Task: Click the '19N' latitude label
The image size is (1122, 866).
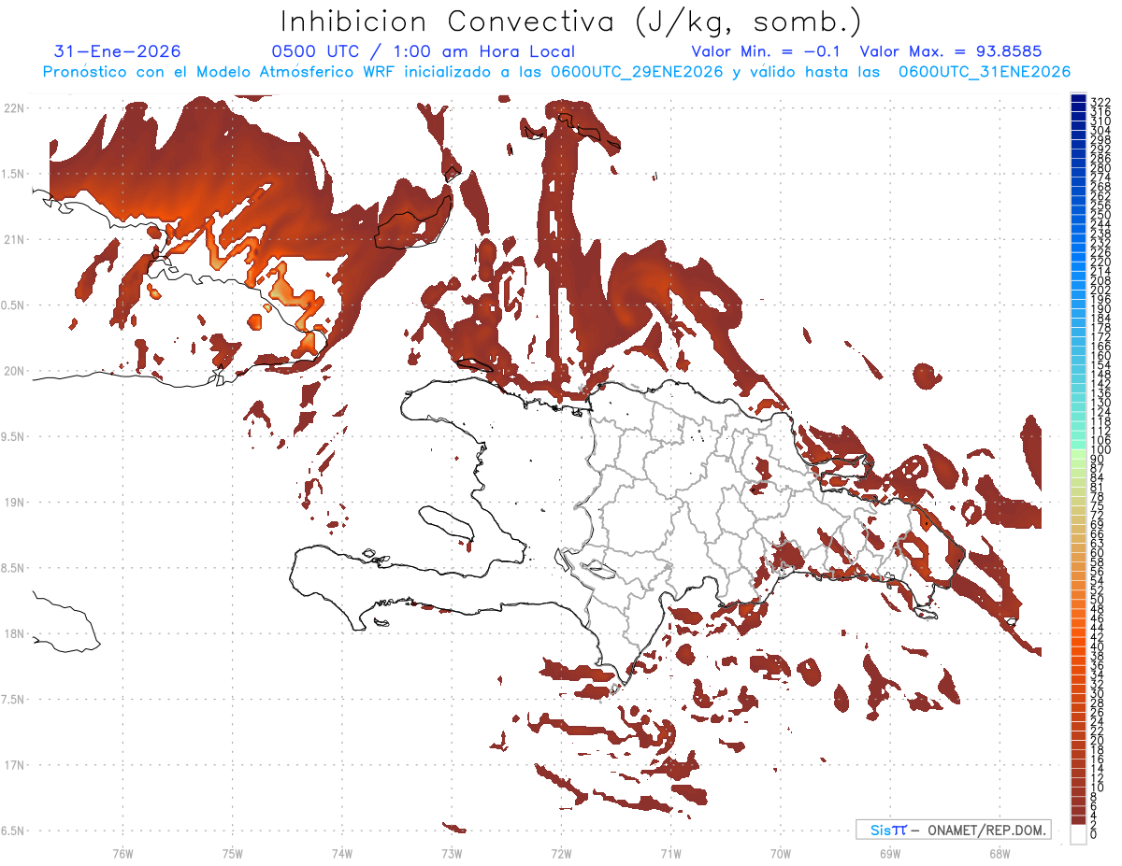Action: tap(14, 503)
